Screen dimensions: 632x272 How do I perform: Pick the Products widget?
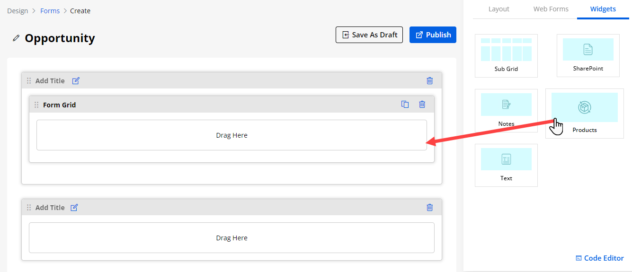click(584, 114)
